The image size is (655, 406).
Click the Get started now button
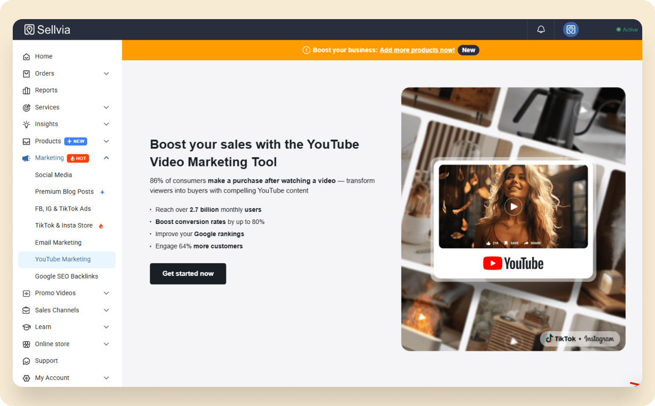coord(188,273)
